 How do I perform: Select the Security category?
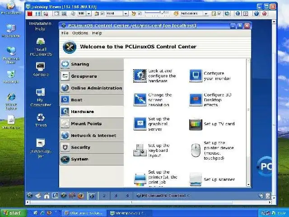tap(92, 147)
